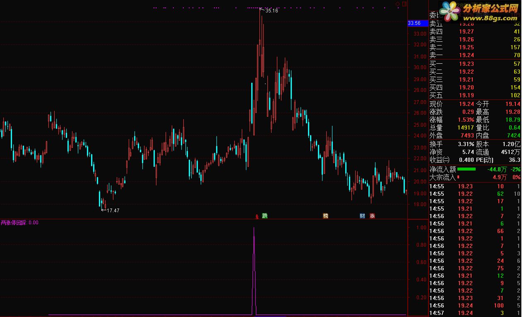Click the 最低 value 18.79
Viewport: 522px width, 317px height.
tap(513, 120)
